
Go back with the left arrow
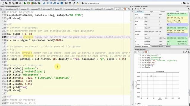(x=83, y=3)
